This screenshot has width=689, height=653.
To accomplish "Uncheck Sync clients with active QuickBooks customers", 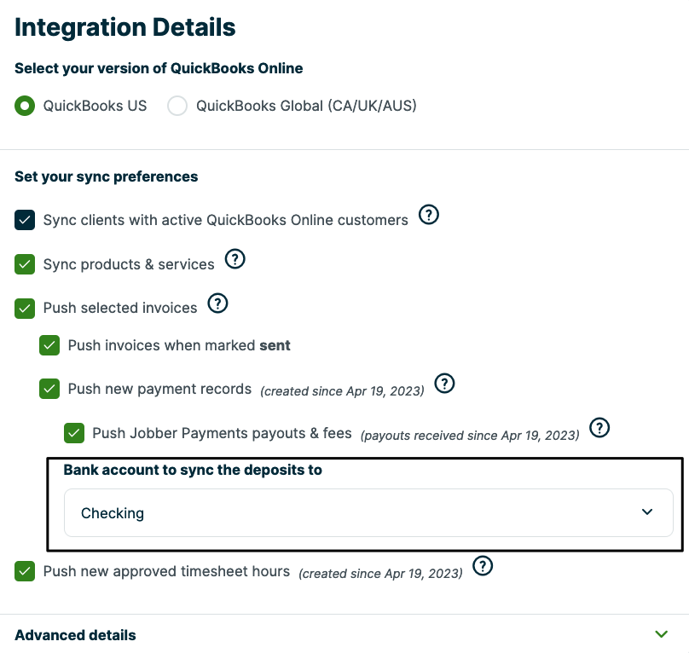I will [25, 220].
